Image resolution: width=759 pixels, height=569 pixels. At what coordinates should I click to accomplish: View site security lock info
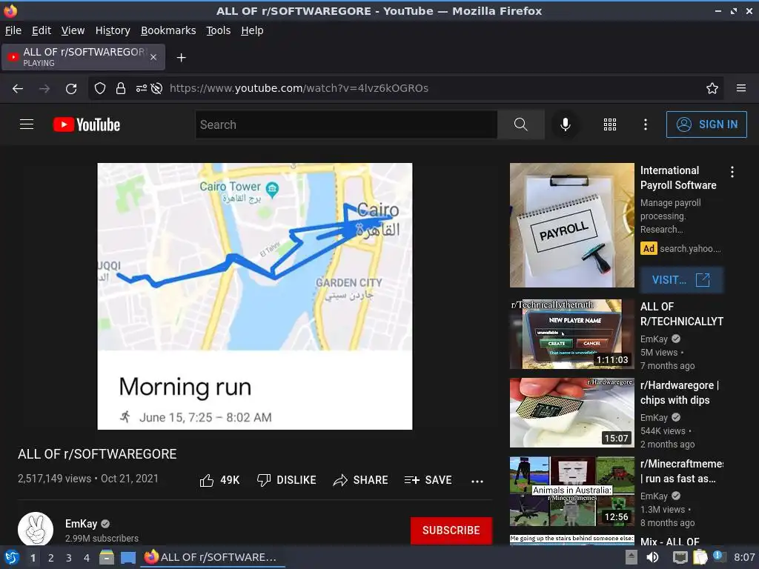[121, 89]
